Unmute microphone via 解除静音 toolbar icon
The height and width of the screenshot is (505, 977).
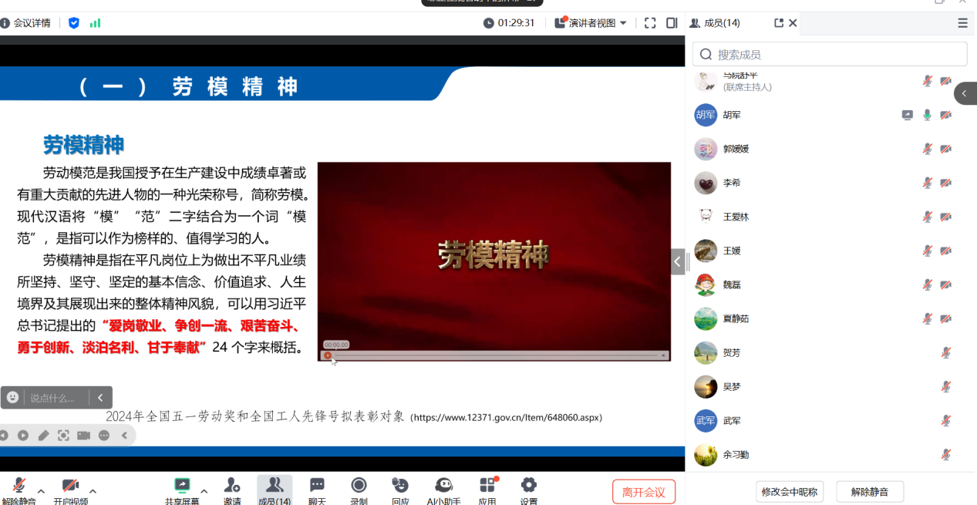(x=19, y=486)
